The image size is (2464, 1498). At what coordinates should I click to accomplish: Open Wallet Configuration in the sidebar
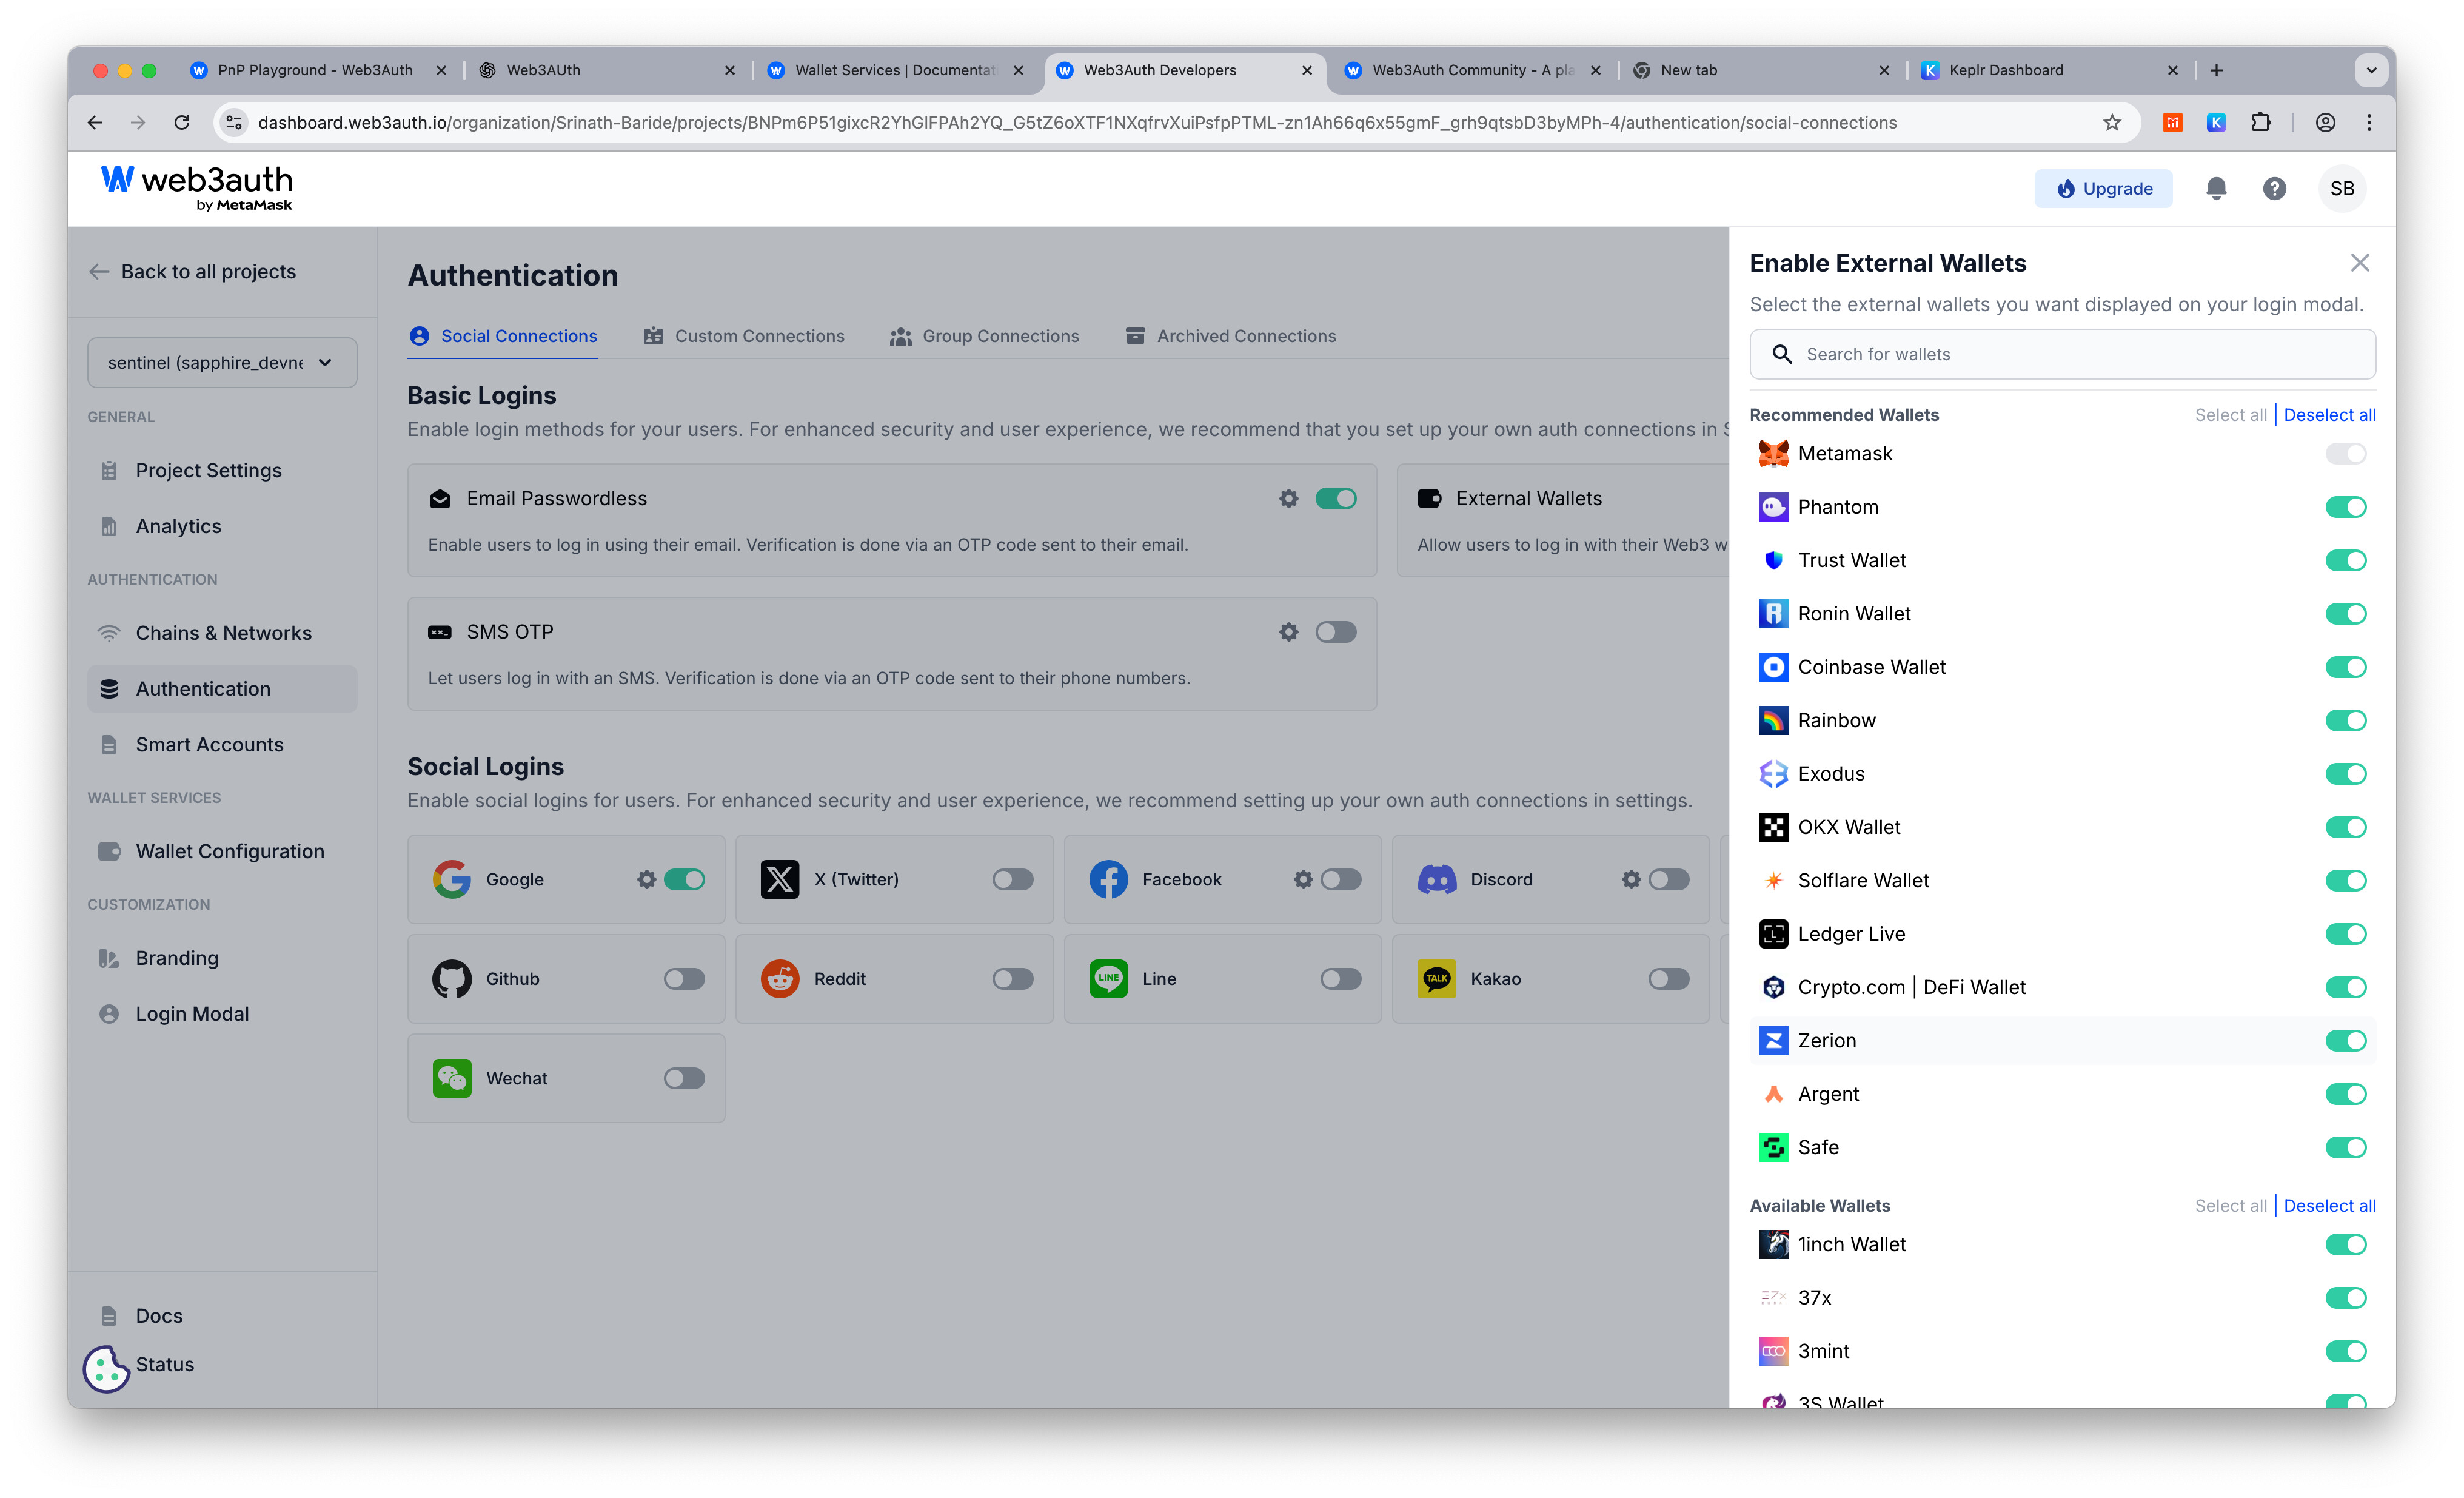(222, 851)
